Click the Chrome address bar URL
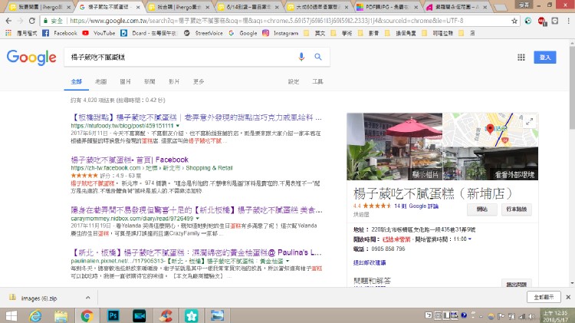 (266, 21)
